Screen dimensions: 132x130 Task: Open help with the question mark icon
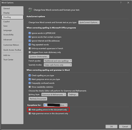click(121, 3)
